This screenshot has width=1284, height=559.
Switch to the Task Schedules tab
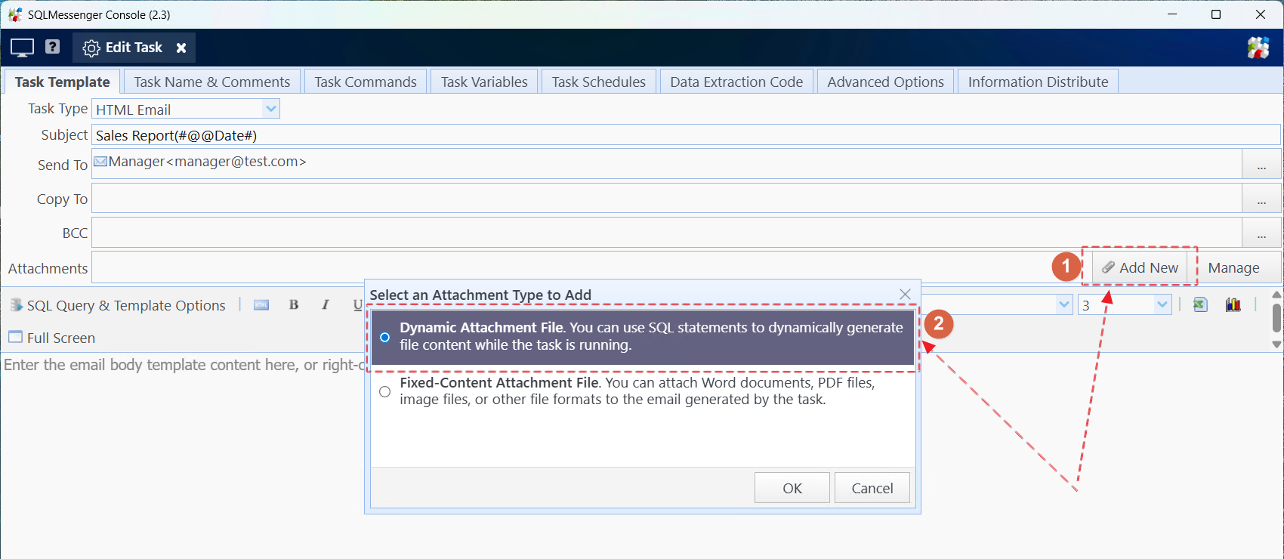click(x=598, y=82)
